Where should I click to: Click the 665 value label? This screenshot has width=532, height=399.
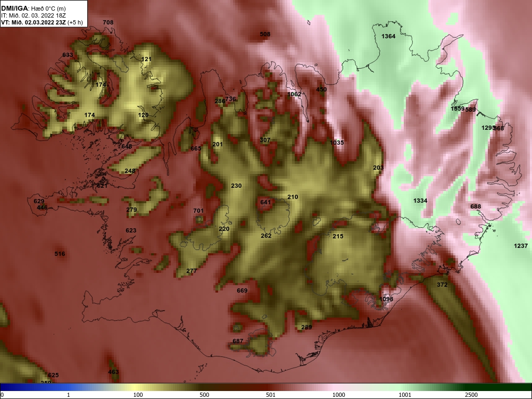(x=196, y=148)
